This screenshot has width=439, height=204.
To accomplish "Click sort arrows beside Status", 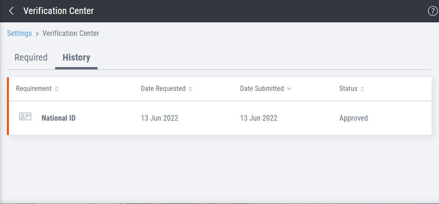I will click(x=362, y=89).
